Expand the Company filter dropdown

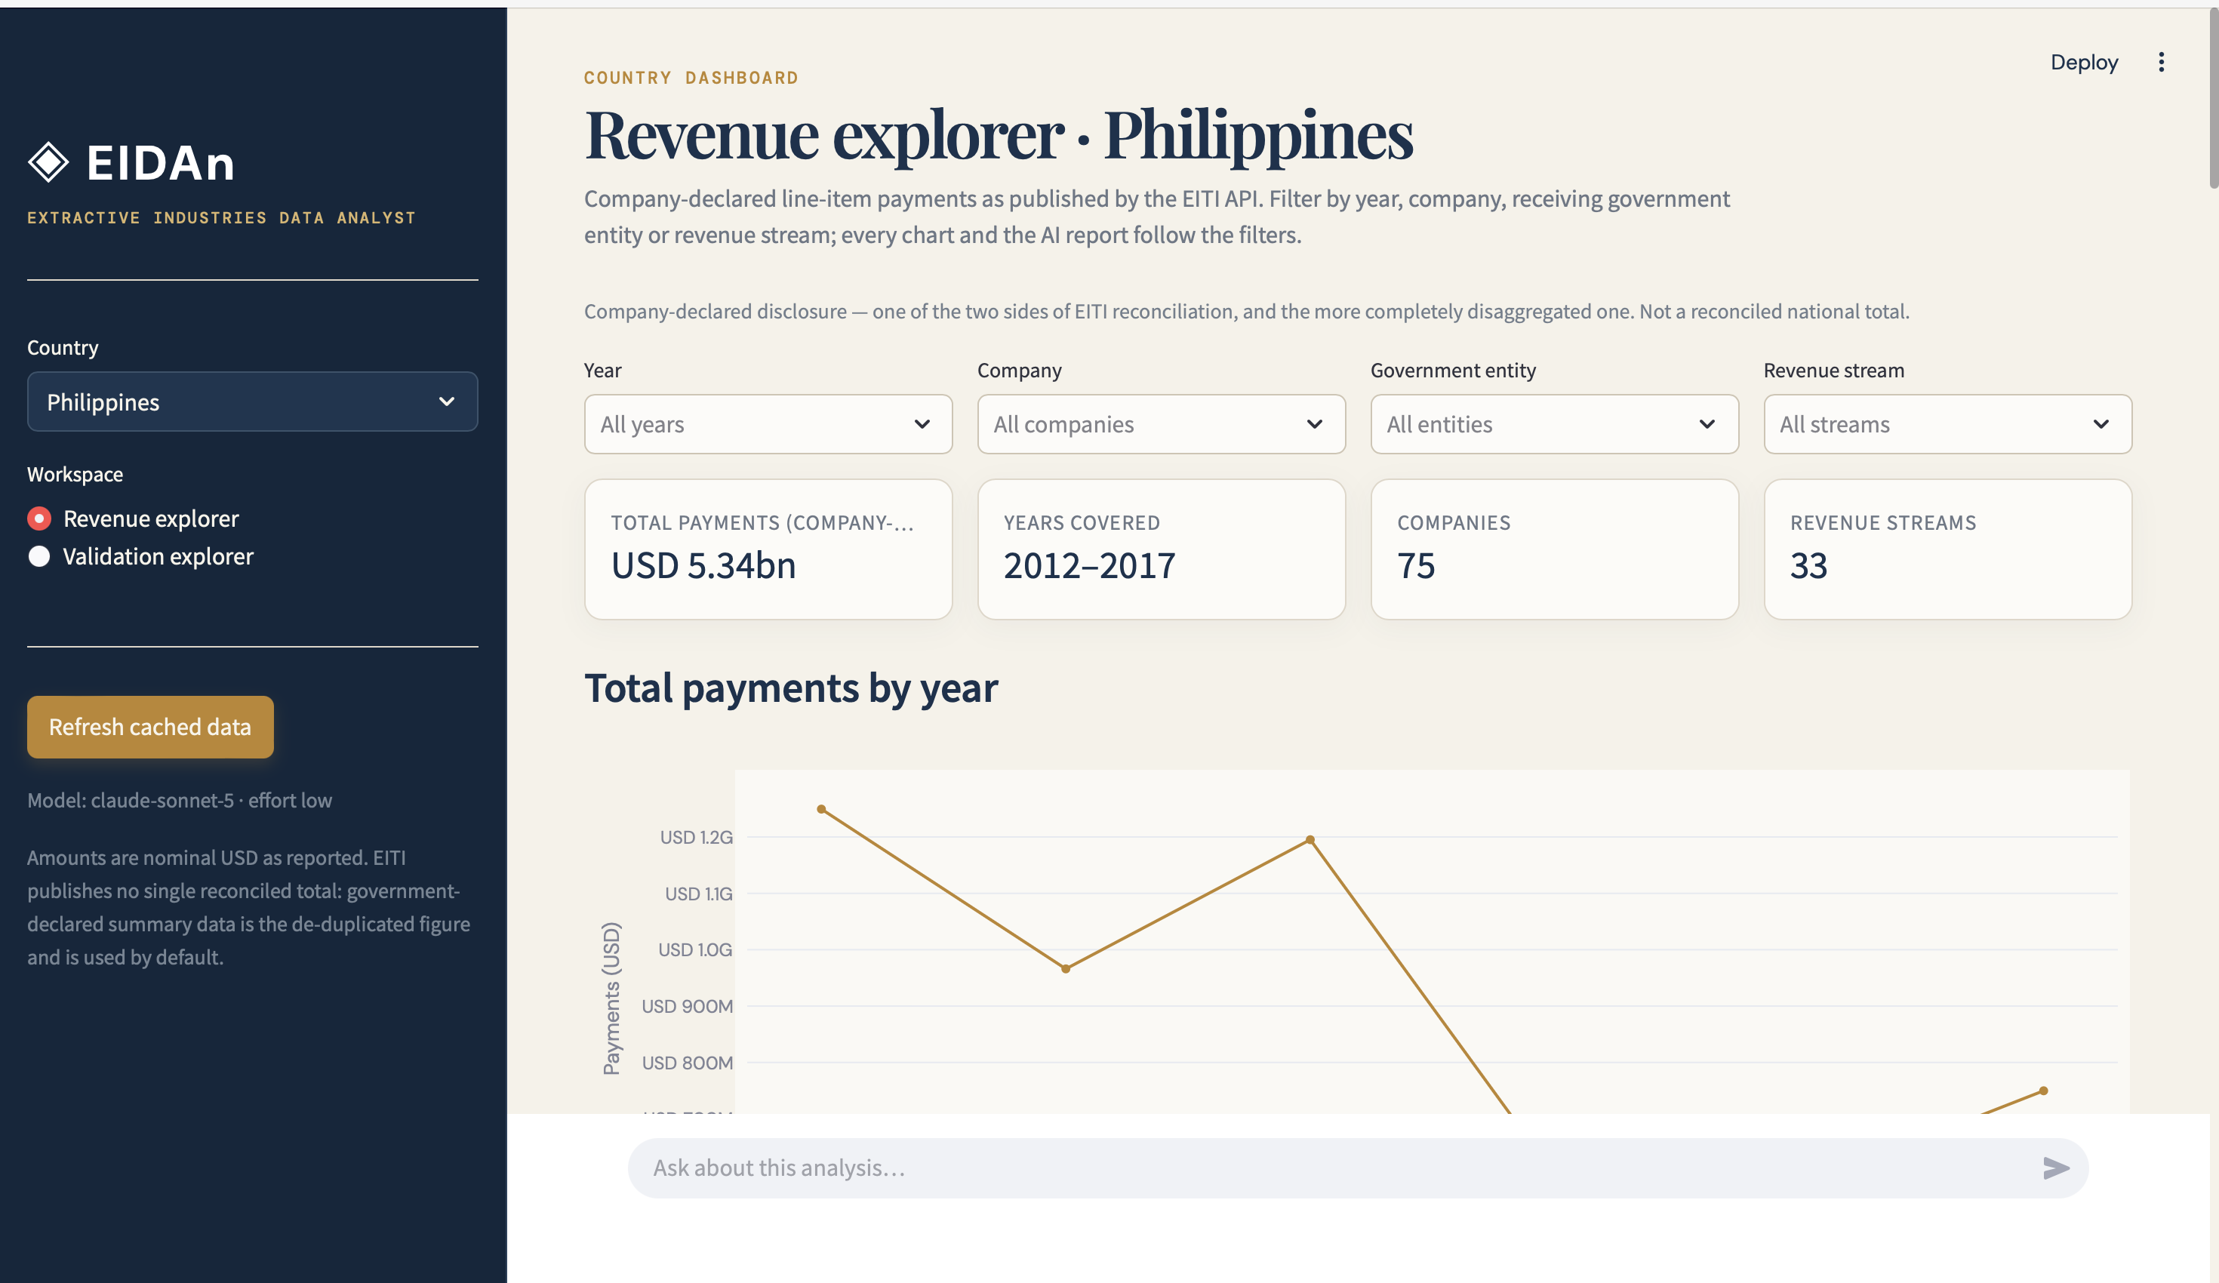pyautogui.click(x=1162, y=424)
